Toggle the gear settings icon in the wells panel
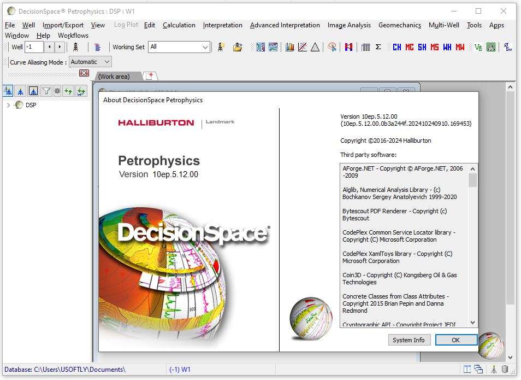521x380 pixels. point(57,91)
